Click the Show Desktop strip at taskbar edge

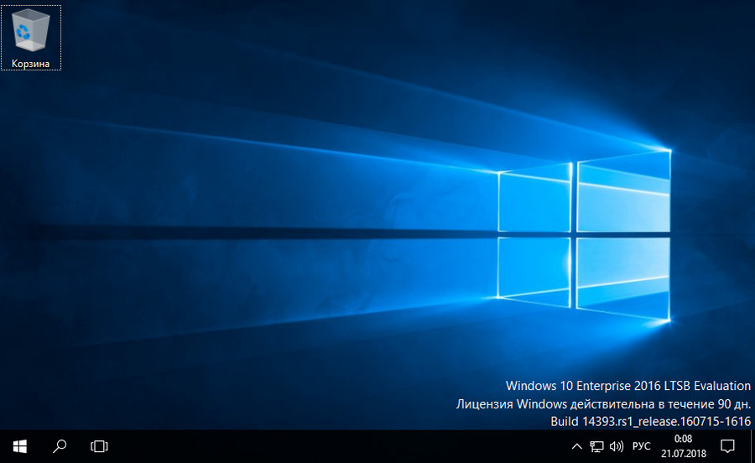752,445
